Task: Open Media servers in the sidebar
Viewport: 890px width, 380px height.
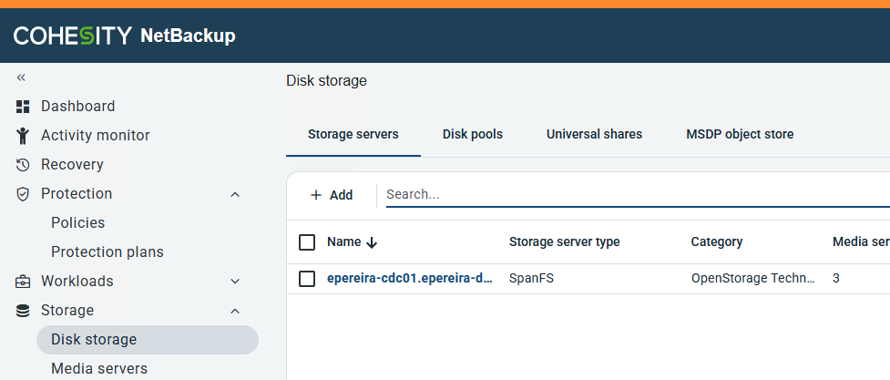Action: [99, 368]
